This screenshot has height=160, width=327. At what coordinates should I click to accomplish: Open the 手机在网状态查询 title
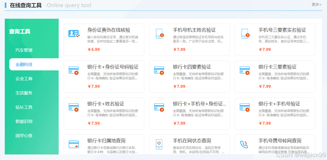[192, 141]
